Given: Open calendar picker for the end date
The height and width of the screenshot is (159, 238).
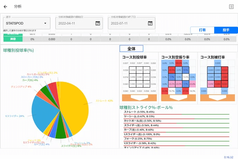Looking at the screenshot, I should point(151,23).
